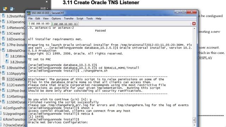Click the terminal vertical scrollbar thumb
The width and height of the screenshot is (226, 127).
point(194,120)
